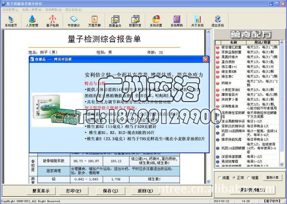
Task: Click the 返回(E) button
Action: click(145, 191)
